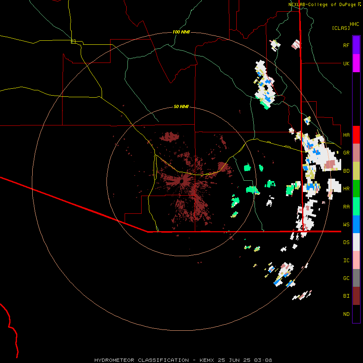Click the IC light pink legend swatch
Screen dimensions: 363x363
pos(356,260)
